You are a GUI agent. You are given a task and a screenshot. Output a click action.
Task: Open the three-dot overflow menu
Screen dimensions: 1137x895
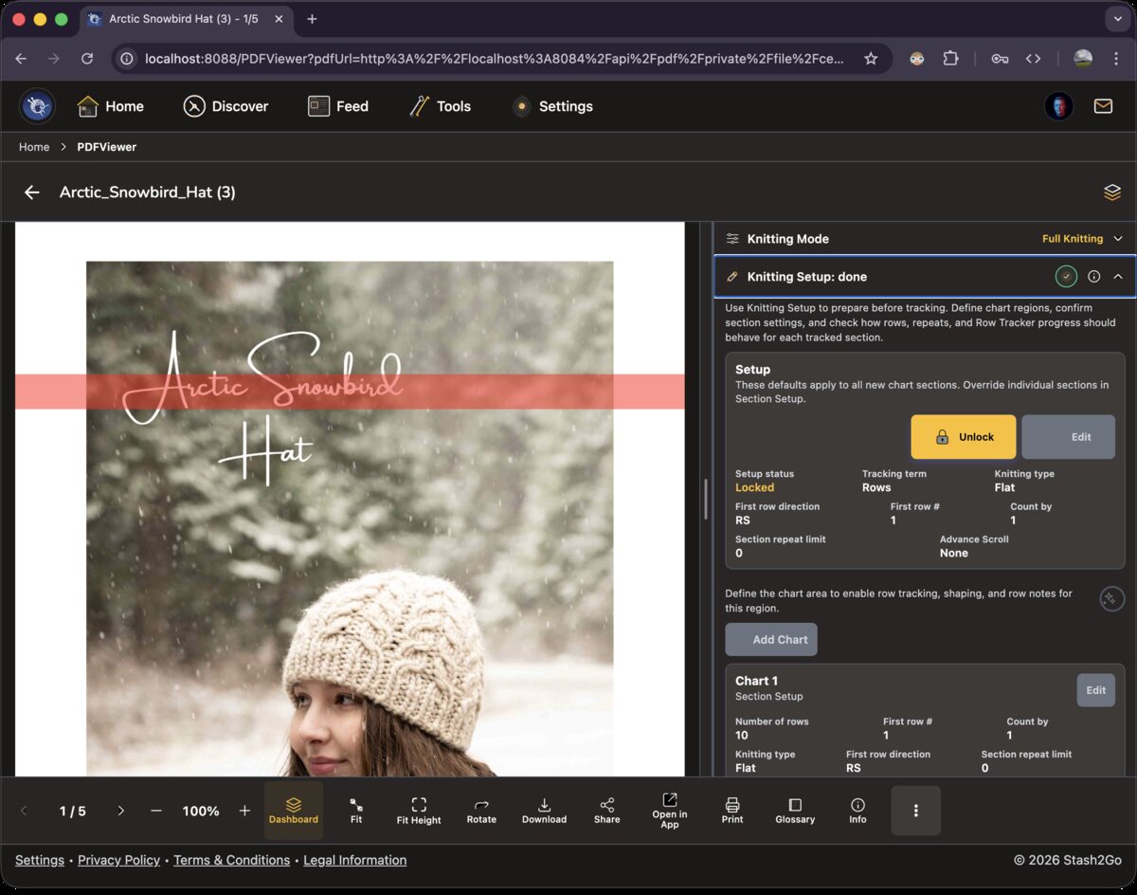(x=915, y=811)
